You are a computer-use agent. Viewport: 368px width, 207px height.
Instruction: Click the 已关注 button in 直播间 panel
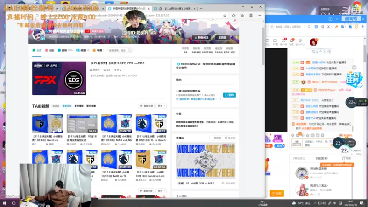tap(217, 138)
